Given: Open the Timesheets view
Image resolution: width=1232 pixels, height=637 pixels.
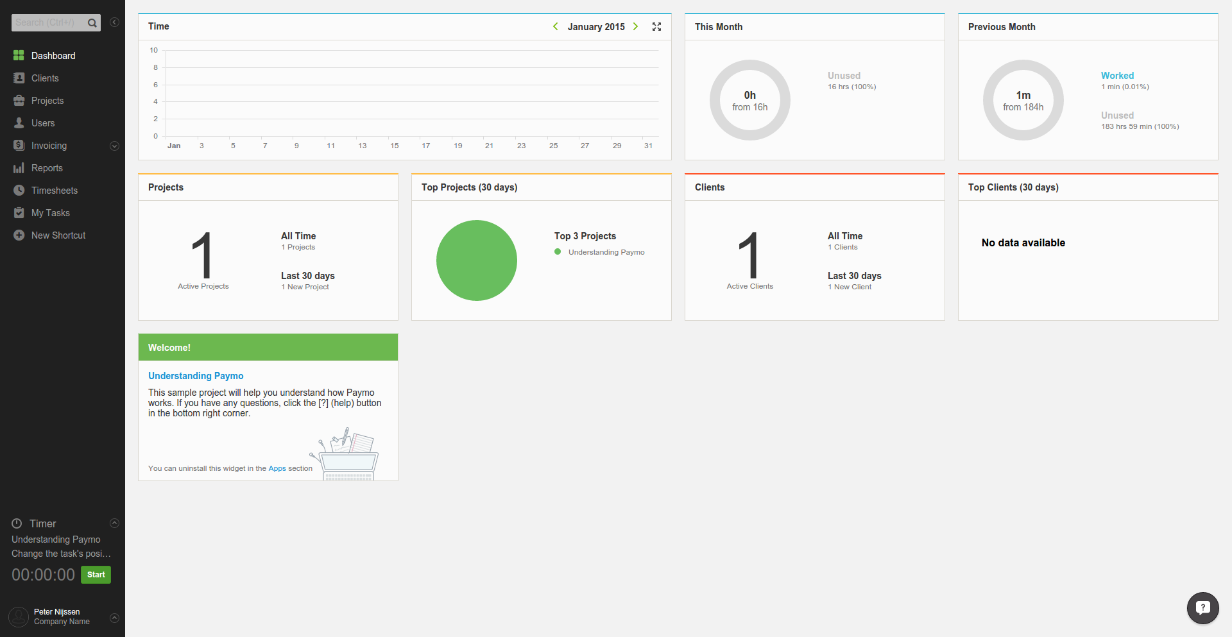Looking at the screenshot, I should [x=54, y=190].
